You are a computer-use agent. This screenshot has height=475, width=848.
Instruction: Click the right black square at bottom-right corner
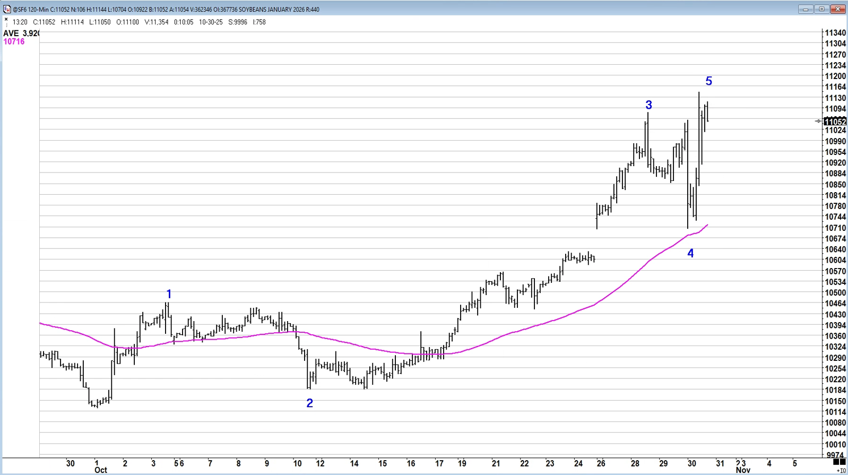[x=843, y=463]
